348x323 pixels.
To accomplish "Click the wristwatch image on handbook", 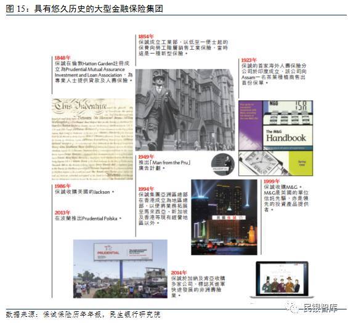I will point(264,164).
